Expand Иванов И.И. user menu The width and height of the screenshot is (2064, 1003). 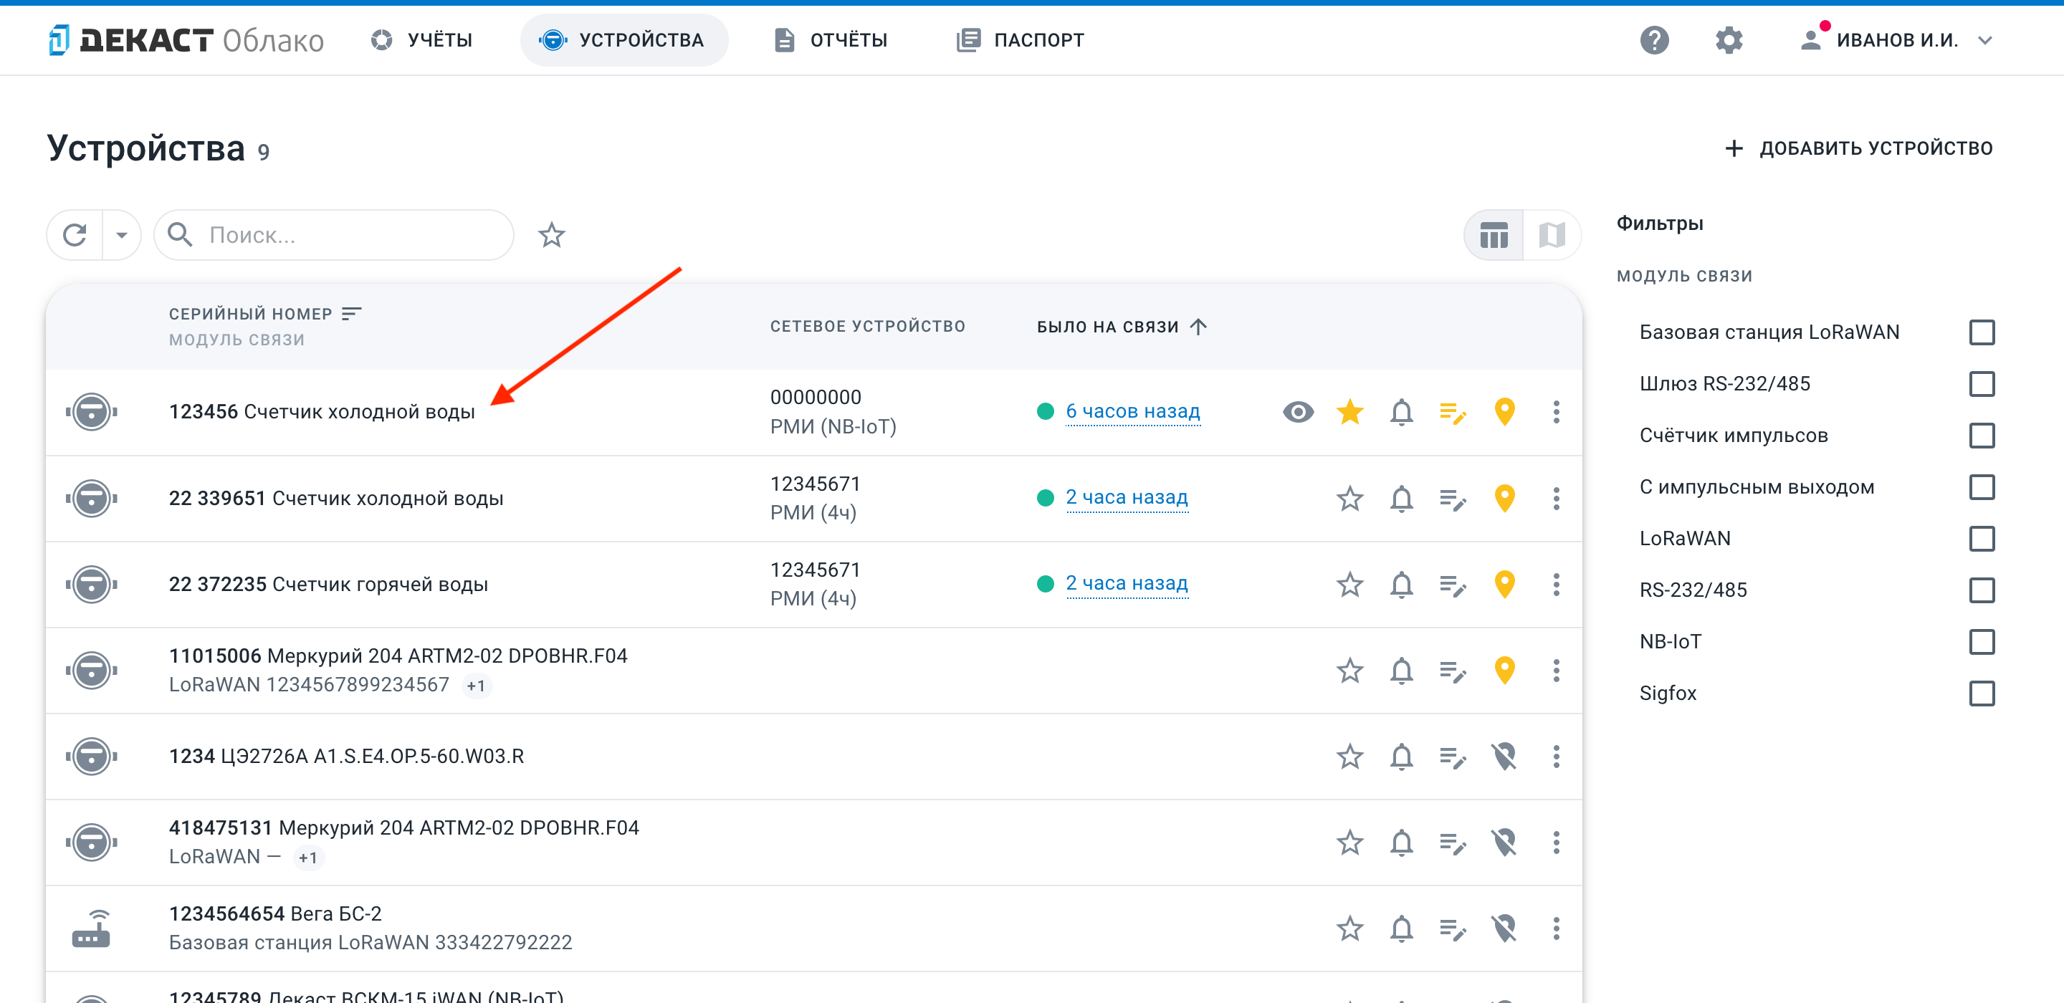pyautogui.click(x=1896, y=40)
